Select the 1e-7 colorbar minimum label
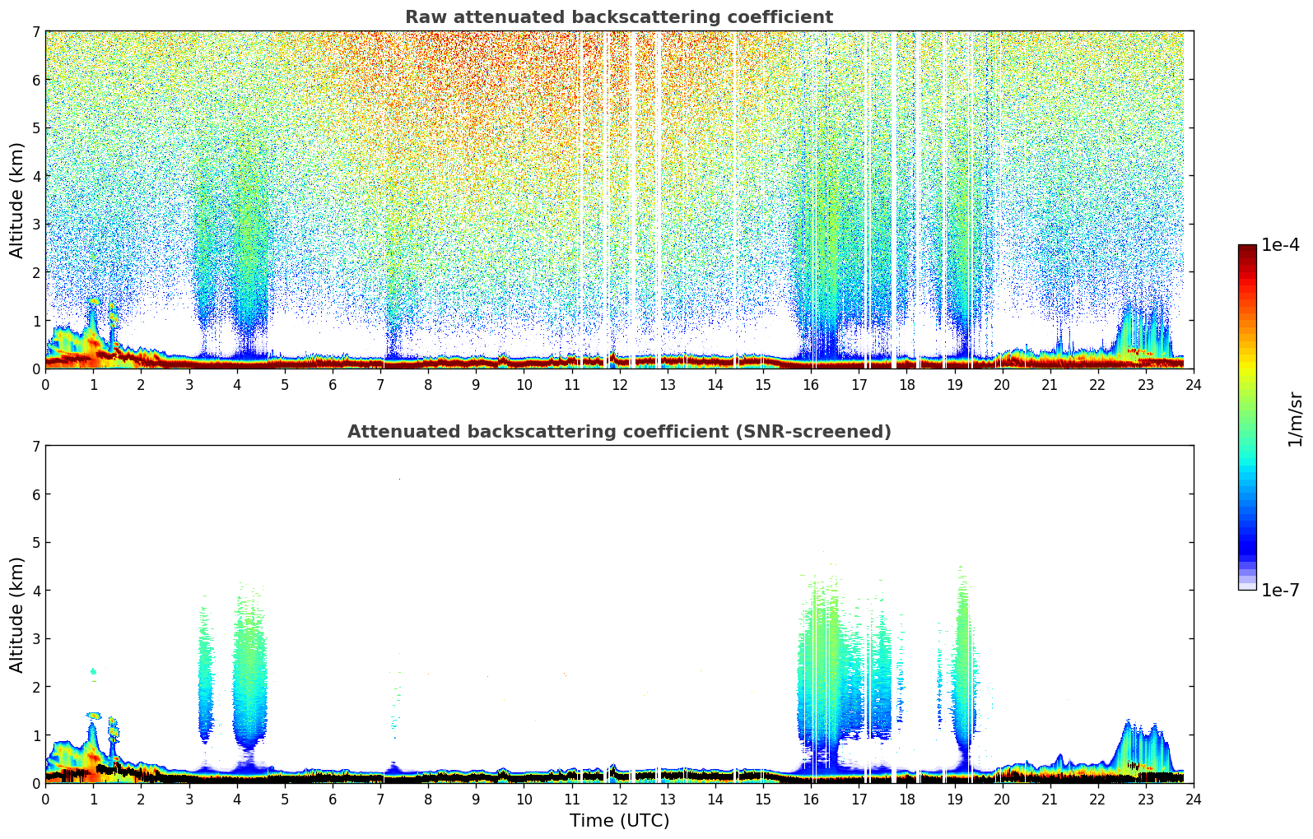The image size is (1313, 839). 1280,590
